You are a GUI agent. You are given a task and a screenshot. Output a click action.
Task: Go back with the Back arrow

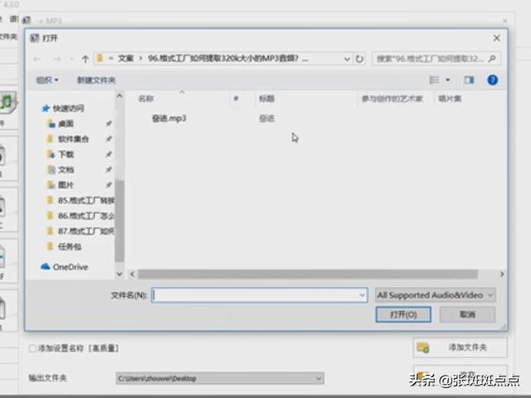pyautogui.click(x=37, y=59)
